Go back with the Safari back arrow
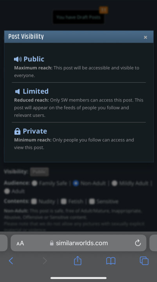The image size is (157, 282). point(11,260)
